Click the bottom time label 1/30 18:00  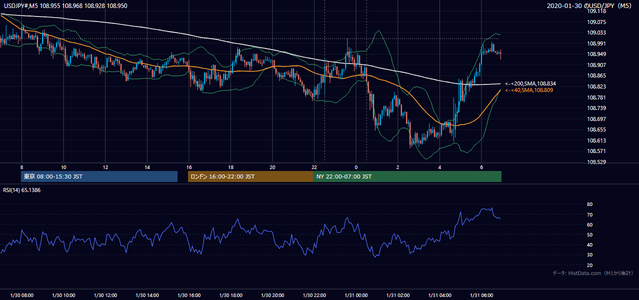(230, 295)
